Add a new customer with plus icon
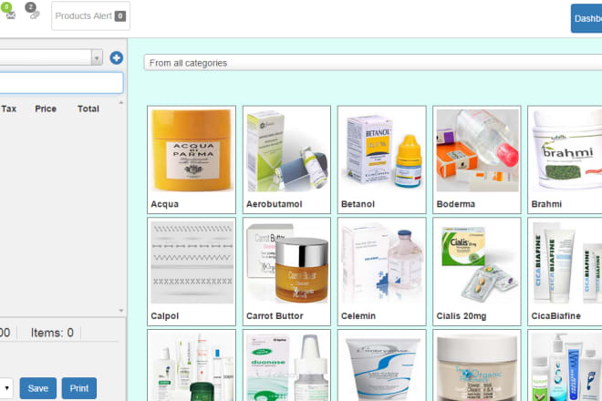The width and height of the screenshot is (602, 401). point(117,58)
